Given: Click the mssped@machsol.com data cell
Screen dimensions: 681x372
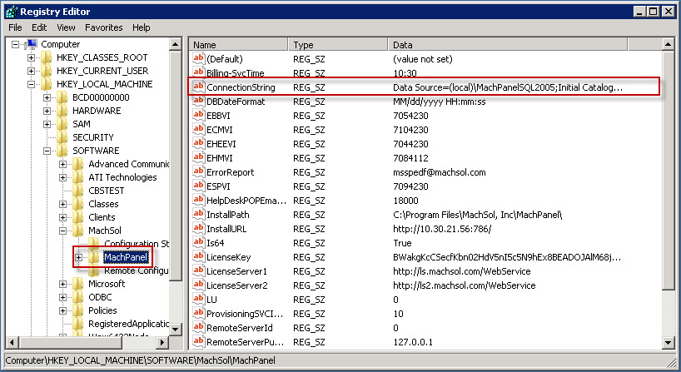Looking at the screenshot, I should click(439, 172).
